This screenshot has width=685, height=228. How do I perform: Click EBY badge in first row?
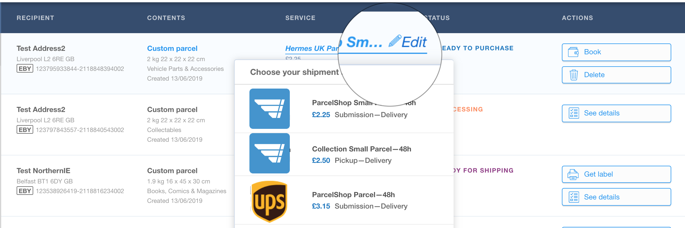25,69
